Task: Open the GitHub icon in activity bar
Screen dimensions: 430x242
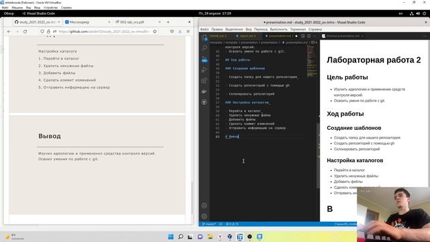Action: click(x=204, y=102)
